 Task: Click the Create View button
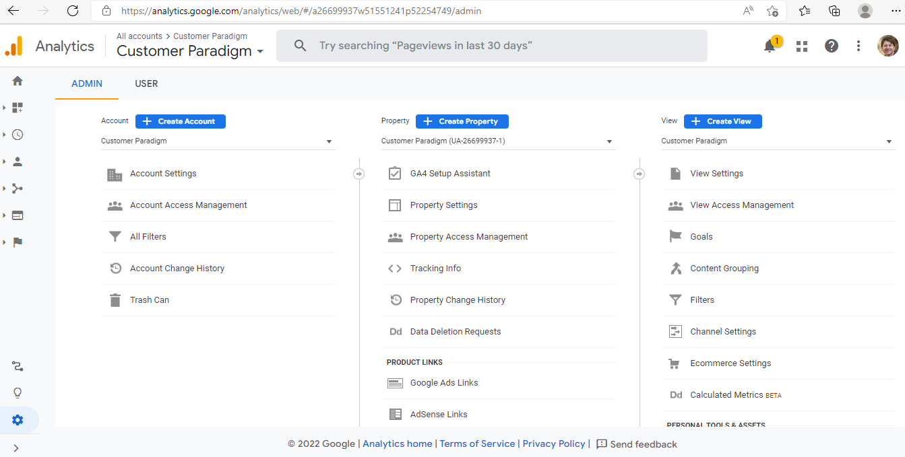click(723, 121)
